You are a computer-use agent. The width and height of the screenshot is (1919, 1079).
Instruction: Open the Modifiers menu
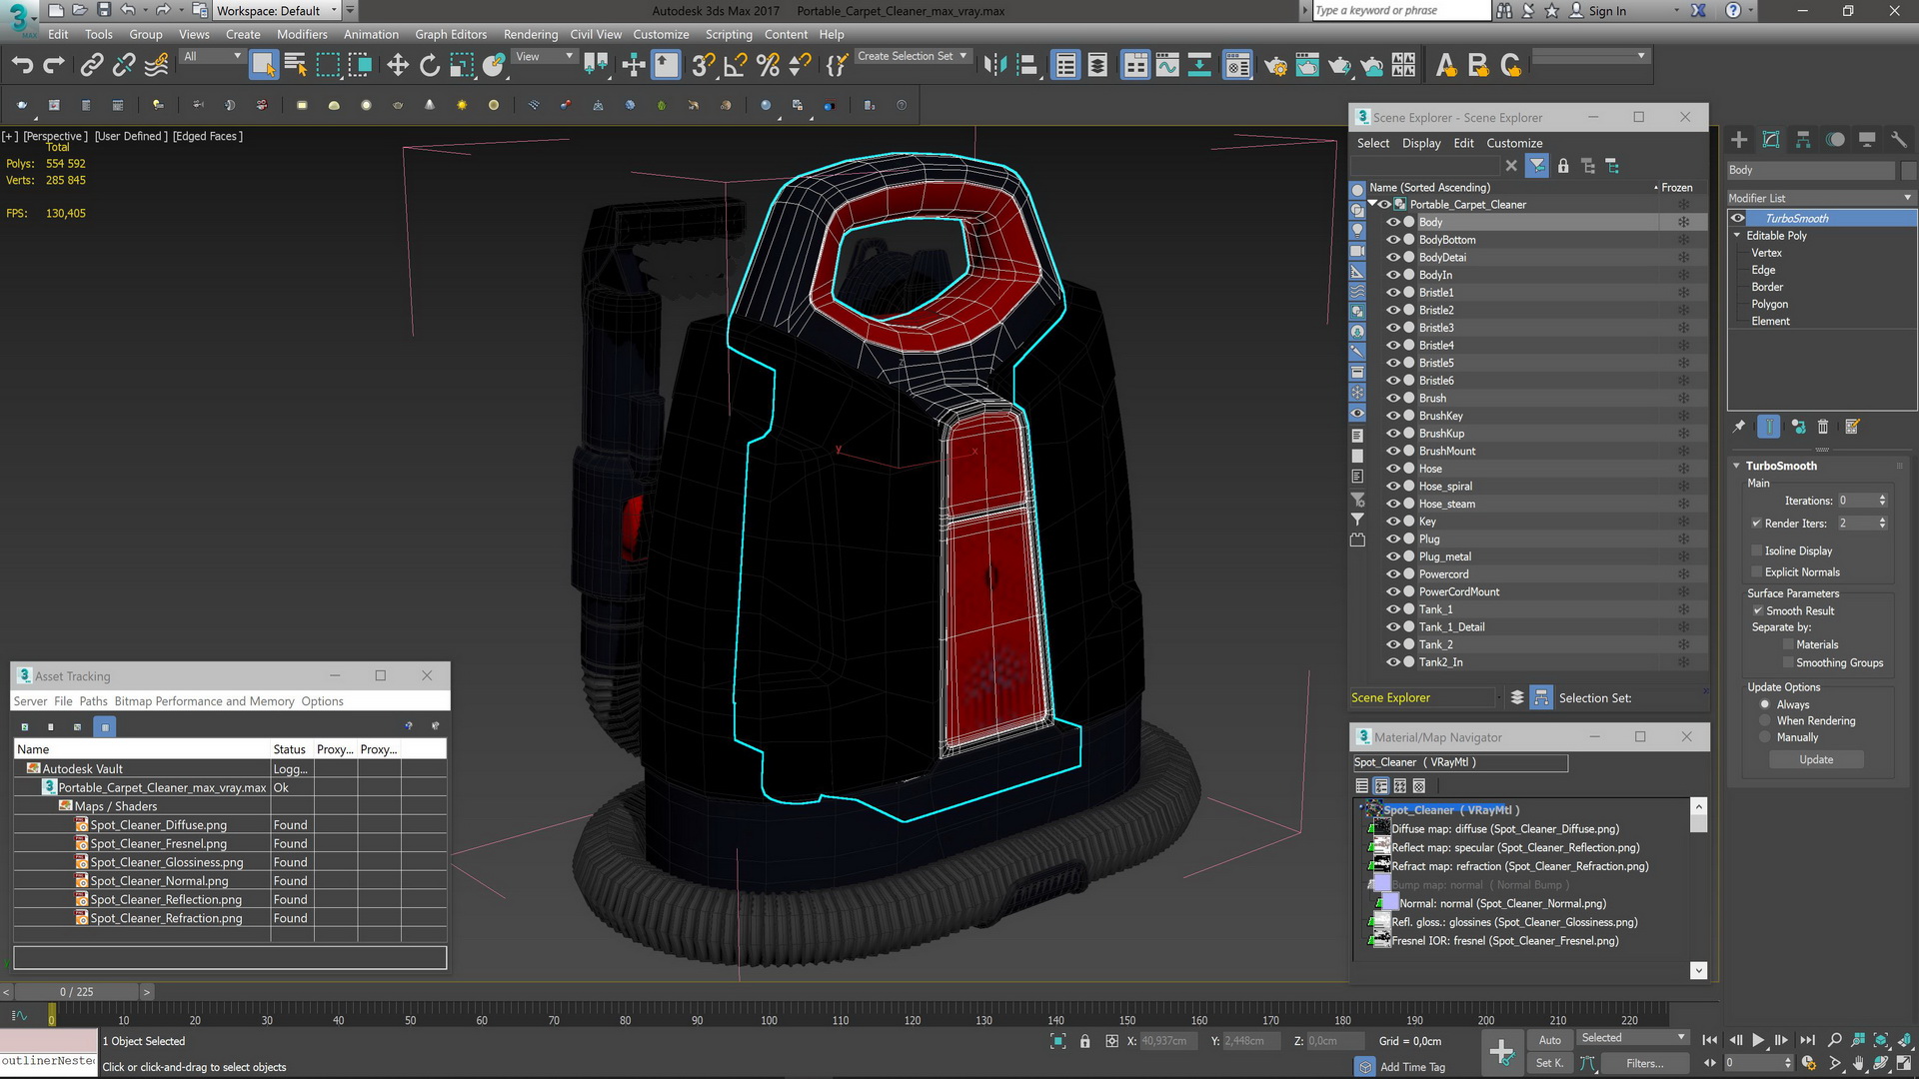(x=302, y=33)
